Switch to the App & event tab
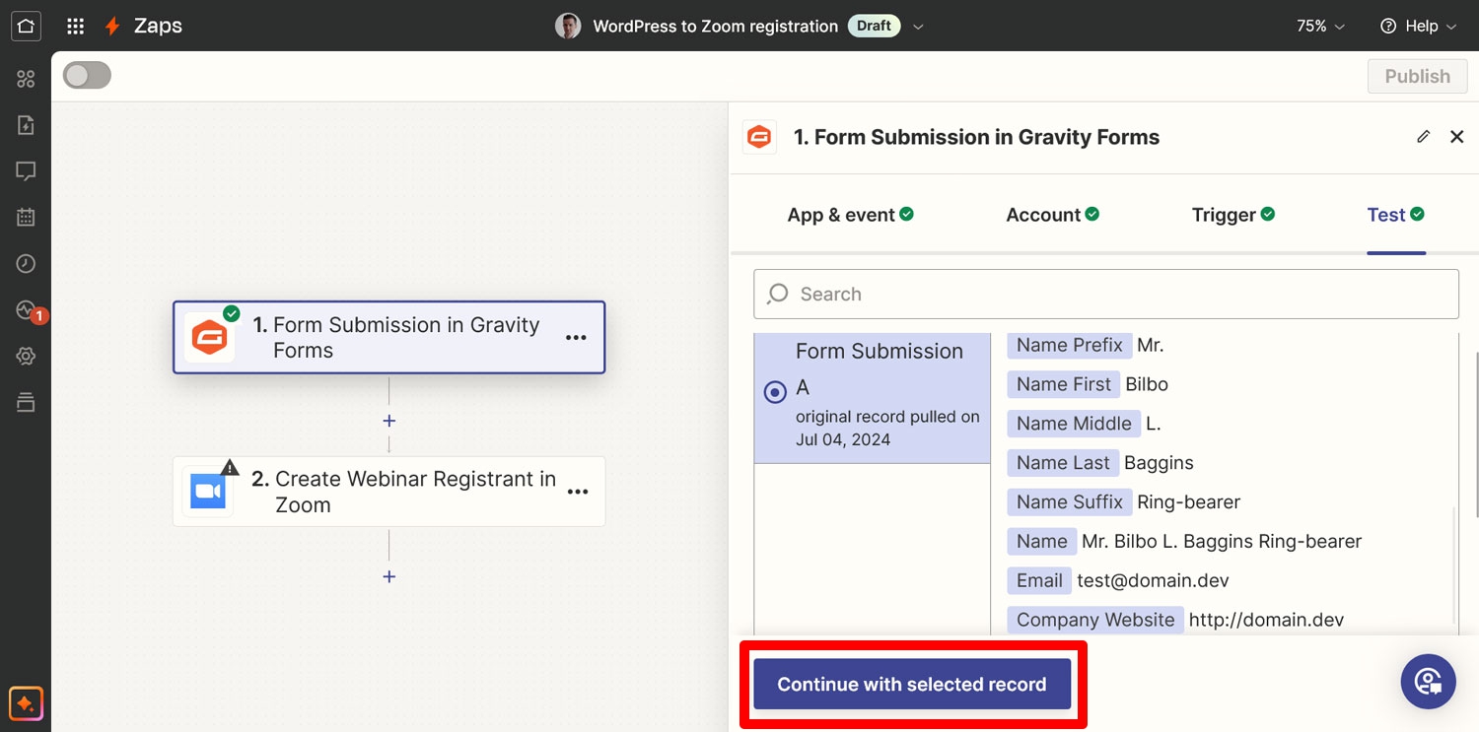This screenshot has height=732, width=1479. [x=850, y=215]
